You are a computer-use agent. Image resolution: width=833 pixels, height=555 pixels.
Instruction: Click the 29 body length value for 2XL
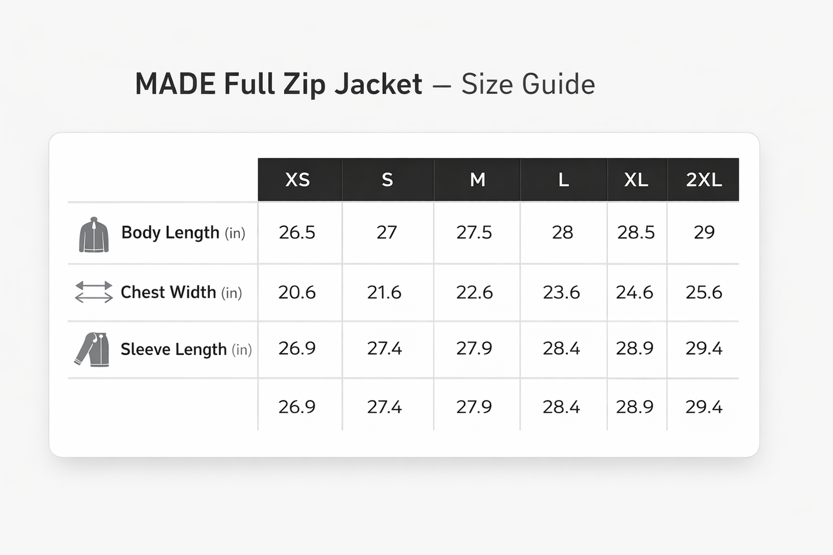pos(704,232)
